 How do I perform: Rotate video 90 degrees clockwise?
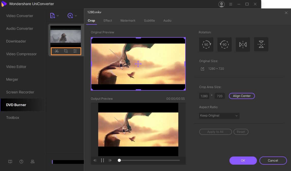pyautogui.click(x=206, y=44)
